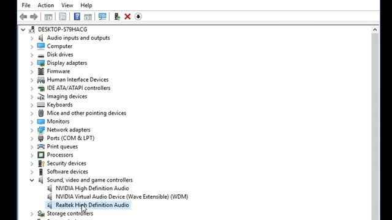Select the Print queues label
This screenshot has height=220, width=392.
click(62, 147)
